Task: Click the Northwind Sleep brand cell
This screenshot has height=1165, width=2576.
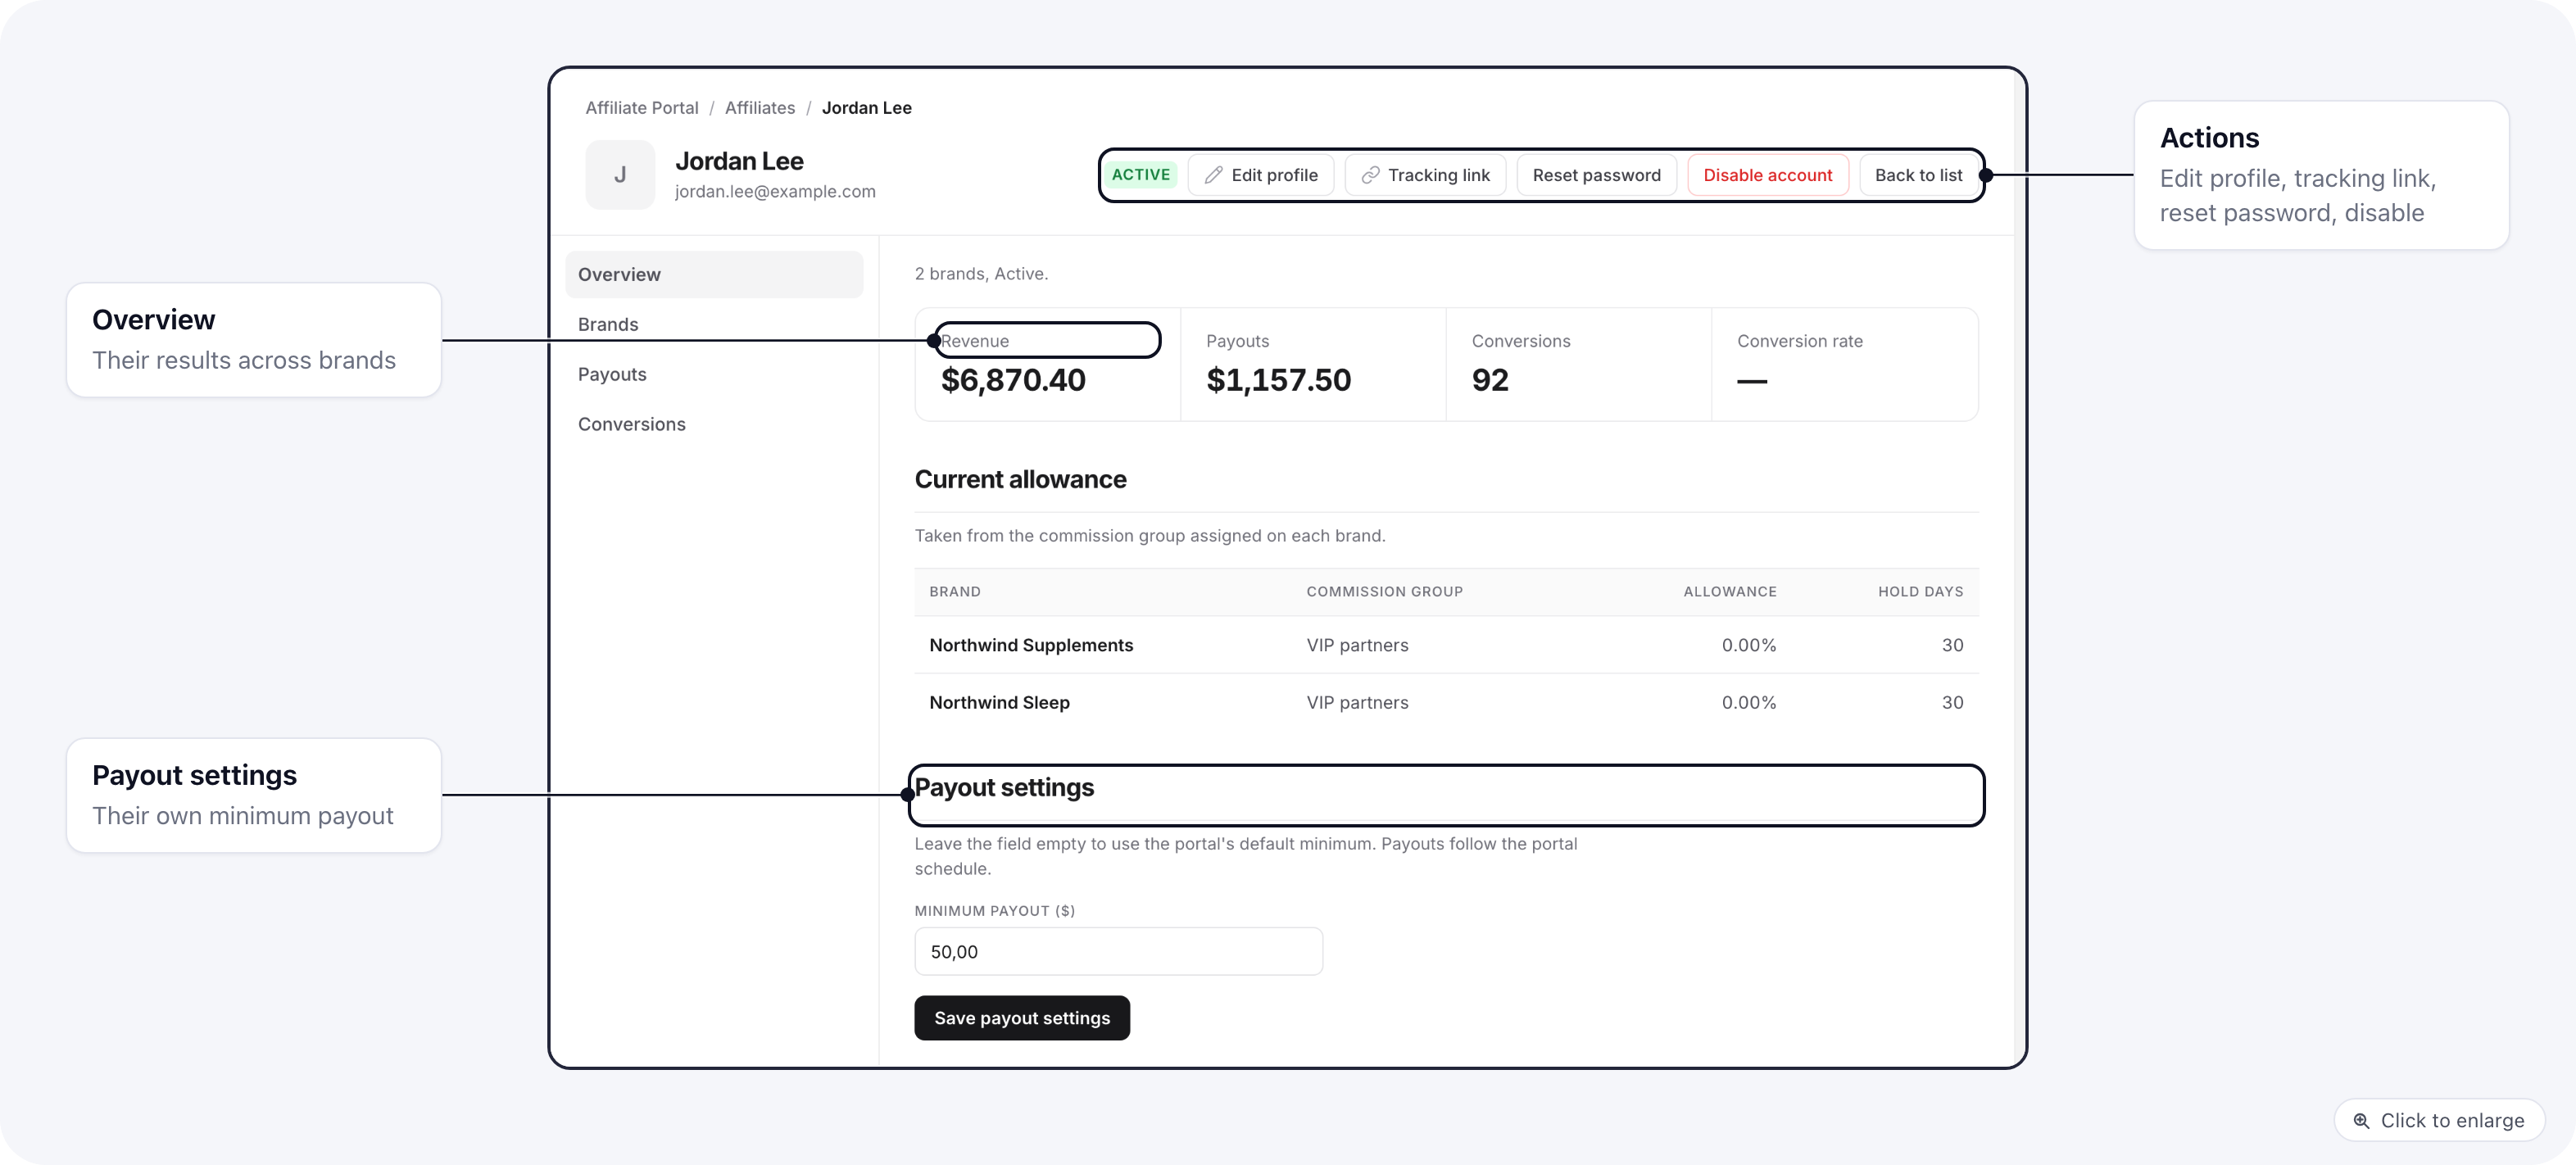Action: coord(999,702)
